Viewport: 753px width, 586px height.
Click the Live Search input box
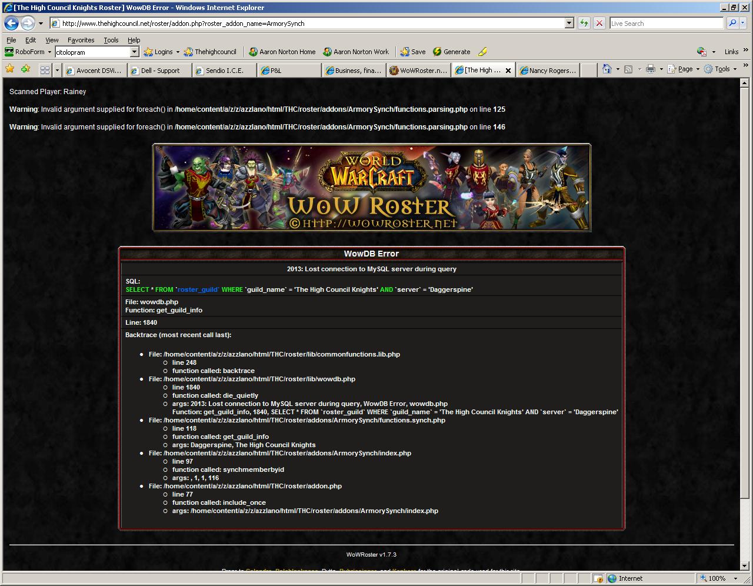click(x=666, y=24)
